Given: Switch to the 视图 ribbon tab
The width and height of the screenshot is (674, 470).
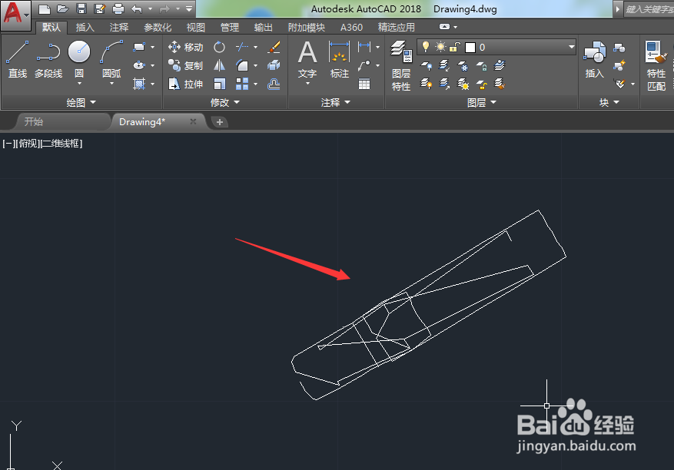Looking at the screenshot, I should [195, 28].
